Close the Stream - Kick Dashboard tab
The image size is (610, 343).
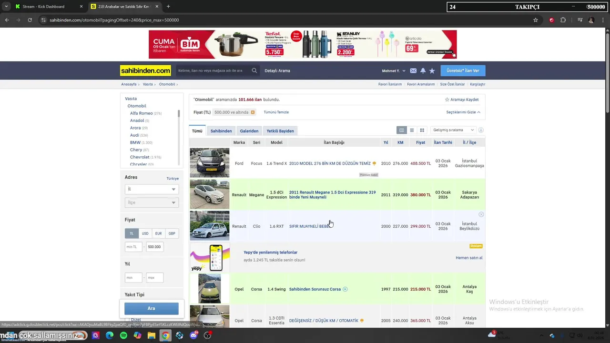[x=81, y=7]
